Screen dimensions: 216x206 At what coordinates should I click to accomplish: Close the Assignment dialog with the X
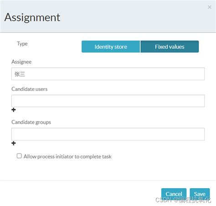tap(210, 7)
